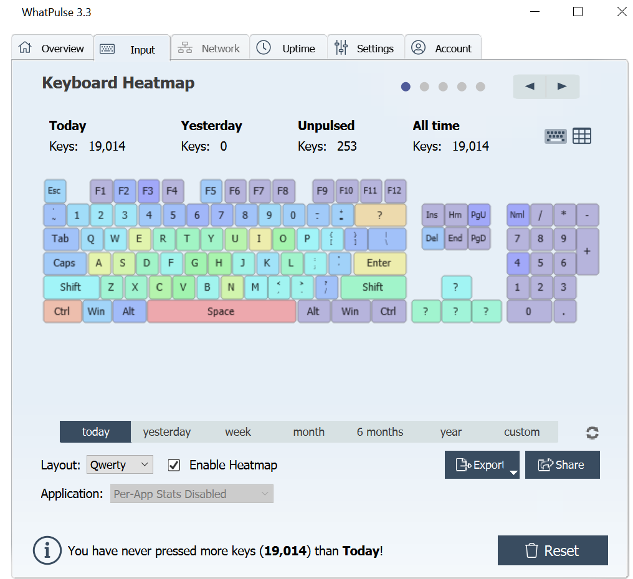
Task: Click the PgU key on heatmap
Action: pyautogui.click(x=478, y=215)
